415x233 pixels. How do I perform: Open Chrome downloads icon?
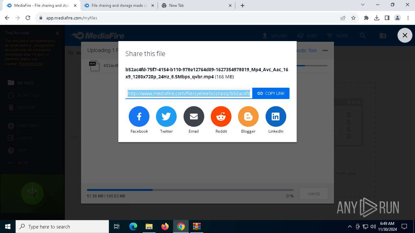pyautogui.click(x=377, y=18)
